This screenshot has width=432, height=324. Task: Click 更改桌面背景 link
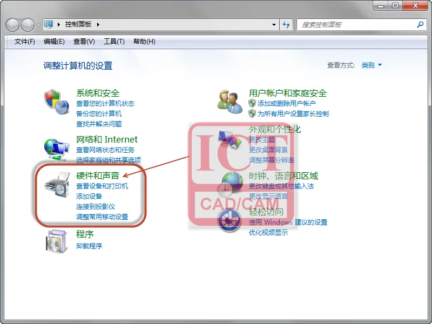pos(268,150)
